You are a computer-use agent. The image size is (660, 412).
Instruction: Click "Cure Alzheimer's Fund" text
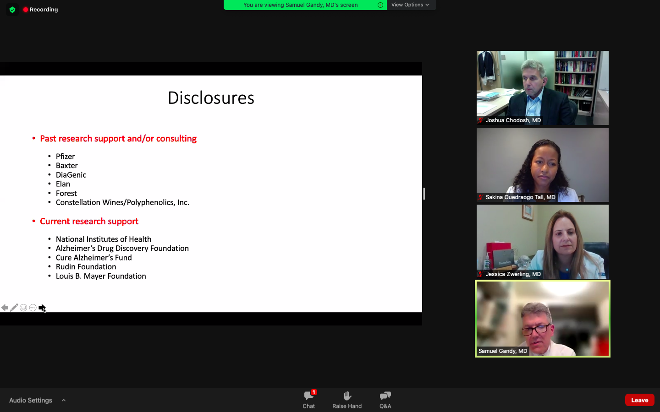click(x=94, y=258)
